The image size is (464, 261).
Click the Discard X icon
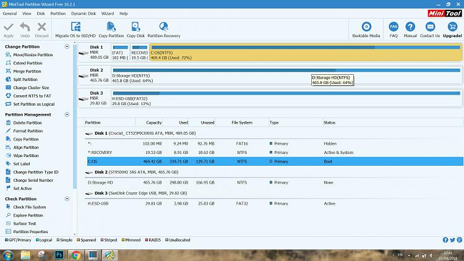[41, 27]
